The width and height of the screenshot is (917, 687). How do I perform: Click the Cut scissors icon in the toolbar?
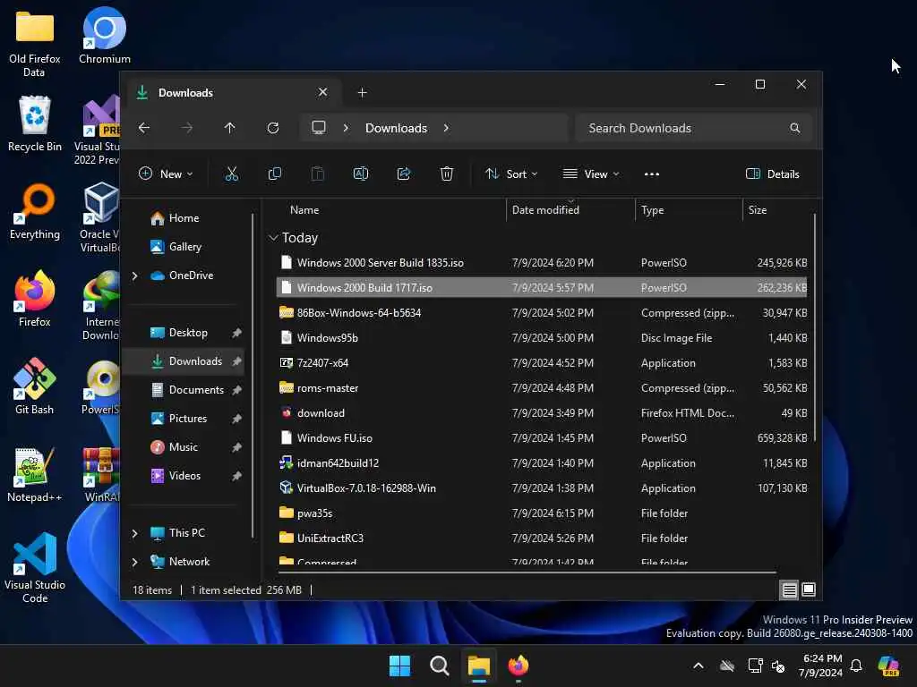pyautogui.click(x=232, y=174)
